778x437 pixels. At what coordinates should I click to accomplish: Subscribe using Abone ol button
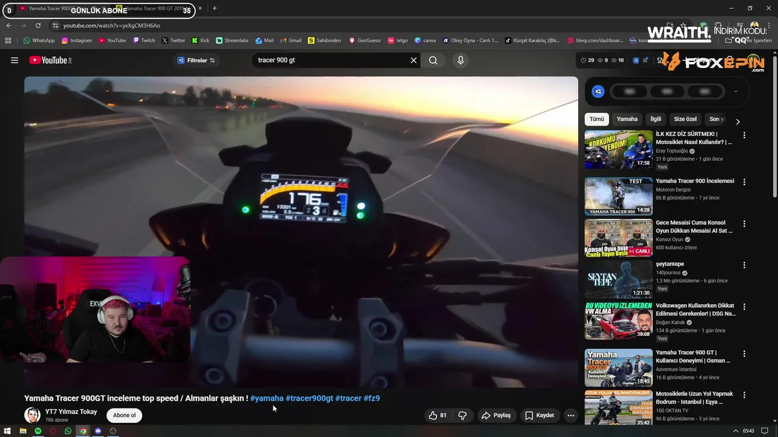pos(125,415)
